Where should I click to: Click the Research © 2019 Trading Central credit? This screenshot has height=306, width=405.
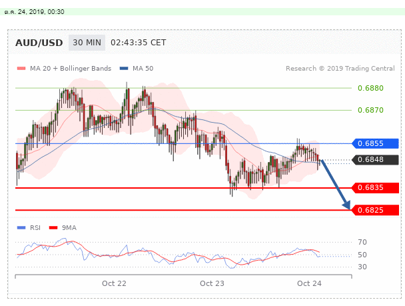coord(340,69)
